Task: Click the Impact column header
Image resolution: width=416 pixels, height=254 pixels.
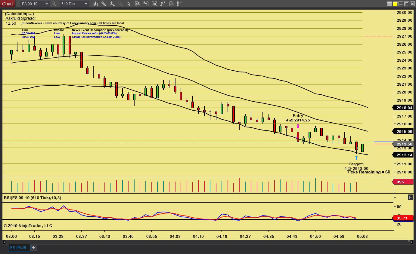Action: click(59, 30)
